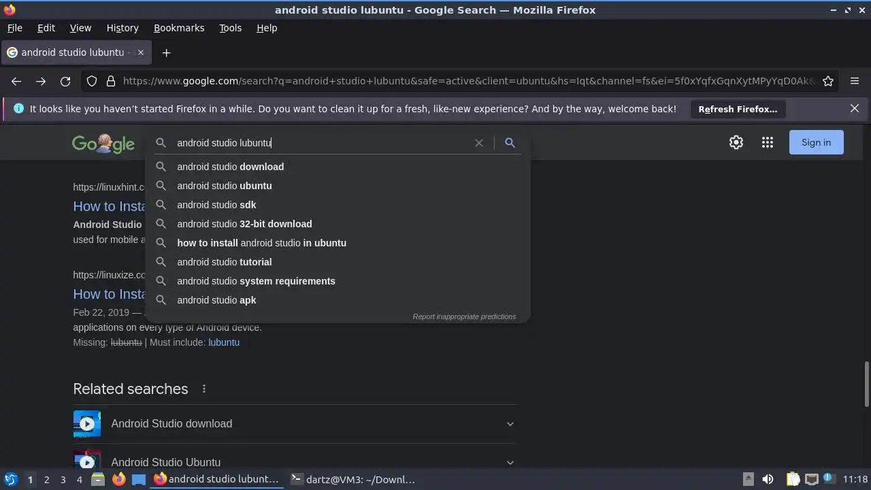Close the android studio lubuntu tab

(x=141, y=52)
